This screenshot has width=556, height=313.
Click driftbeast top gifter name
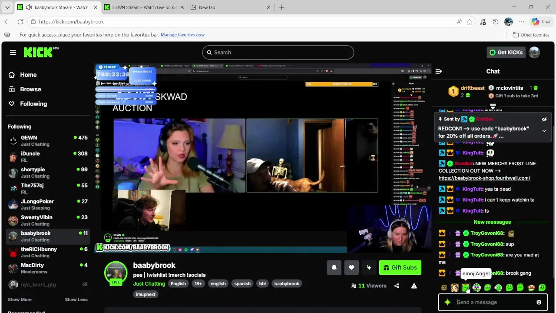coord(473,88)
